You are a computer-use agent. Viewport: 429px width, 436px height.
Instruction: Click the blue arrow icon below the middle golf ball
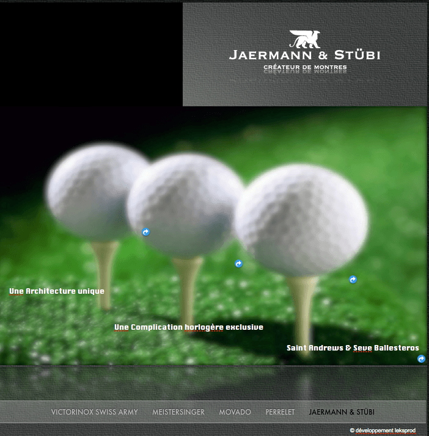pyautogui.click(x=238, y=264)
